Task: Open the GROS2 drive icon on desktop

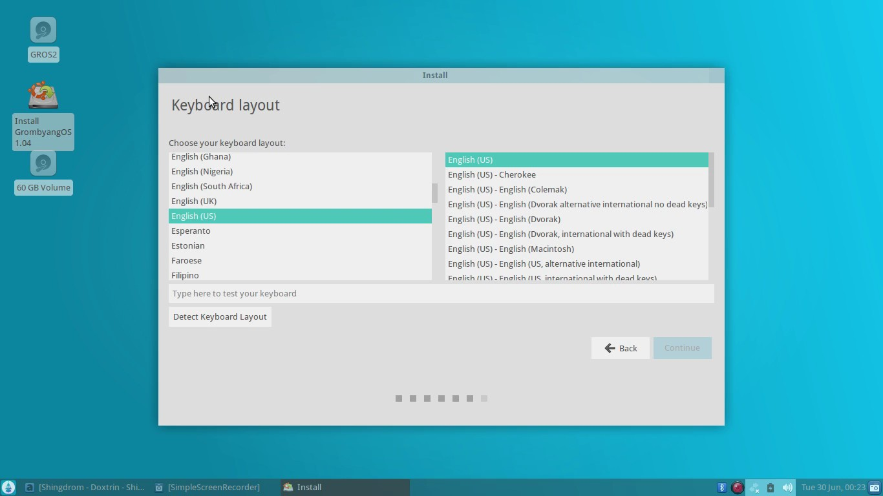Action: coord(43,30)
